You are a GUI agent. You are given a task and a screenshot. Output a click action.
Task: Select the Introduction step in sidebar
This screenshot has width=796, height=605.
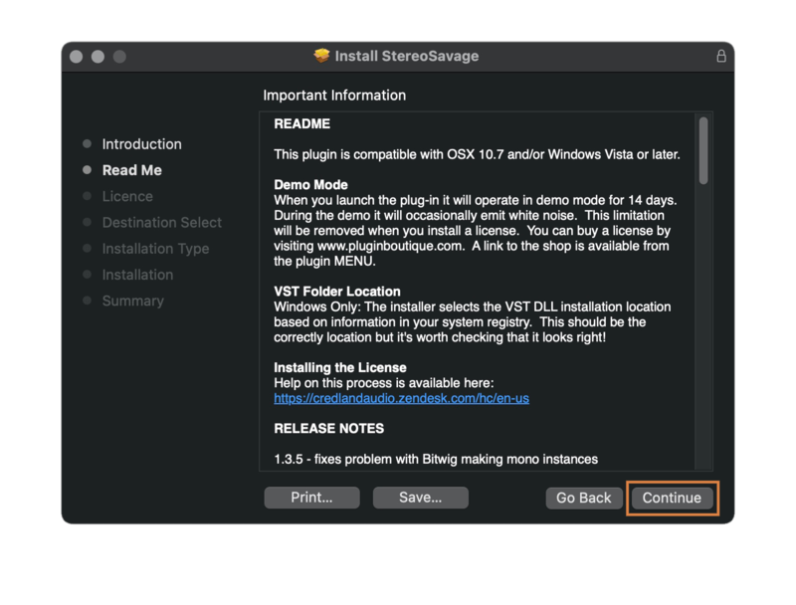point(141,144)
